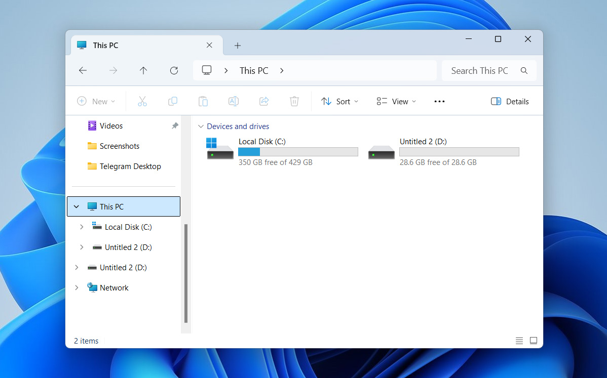Click This PC breadcrumb in address bar

[x=254, y=70]
